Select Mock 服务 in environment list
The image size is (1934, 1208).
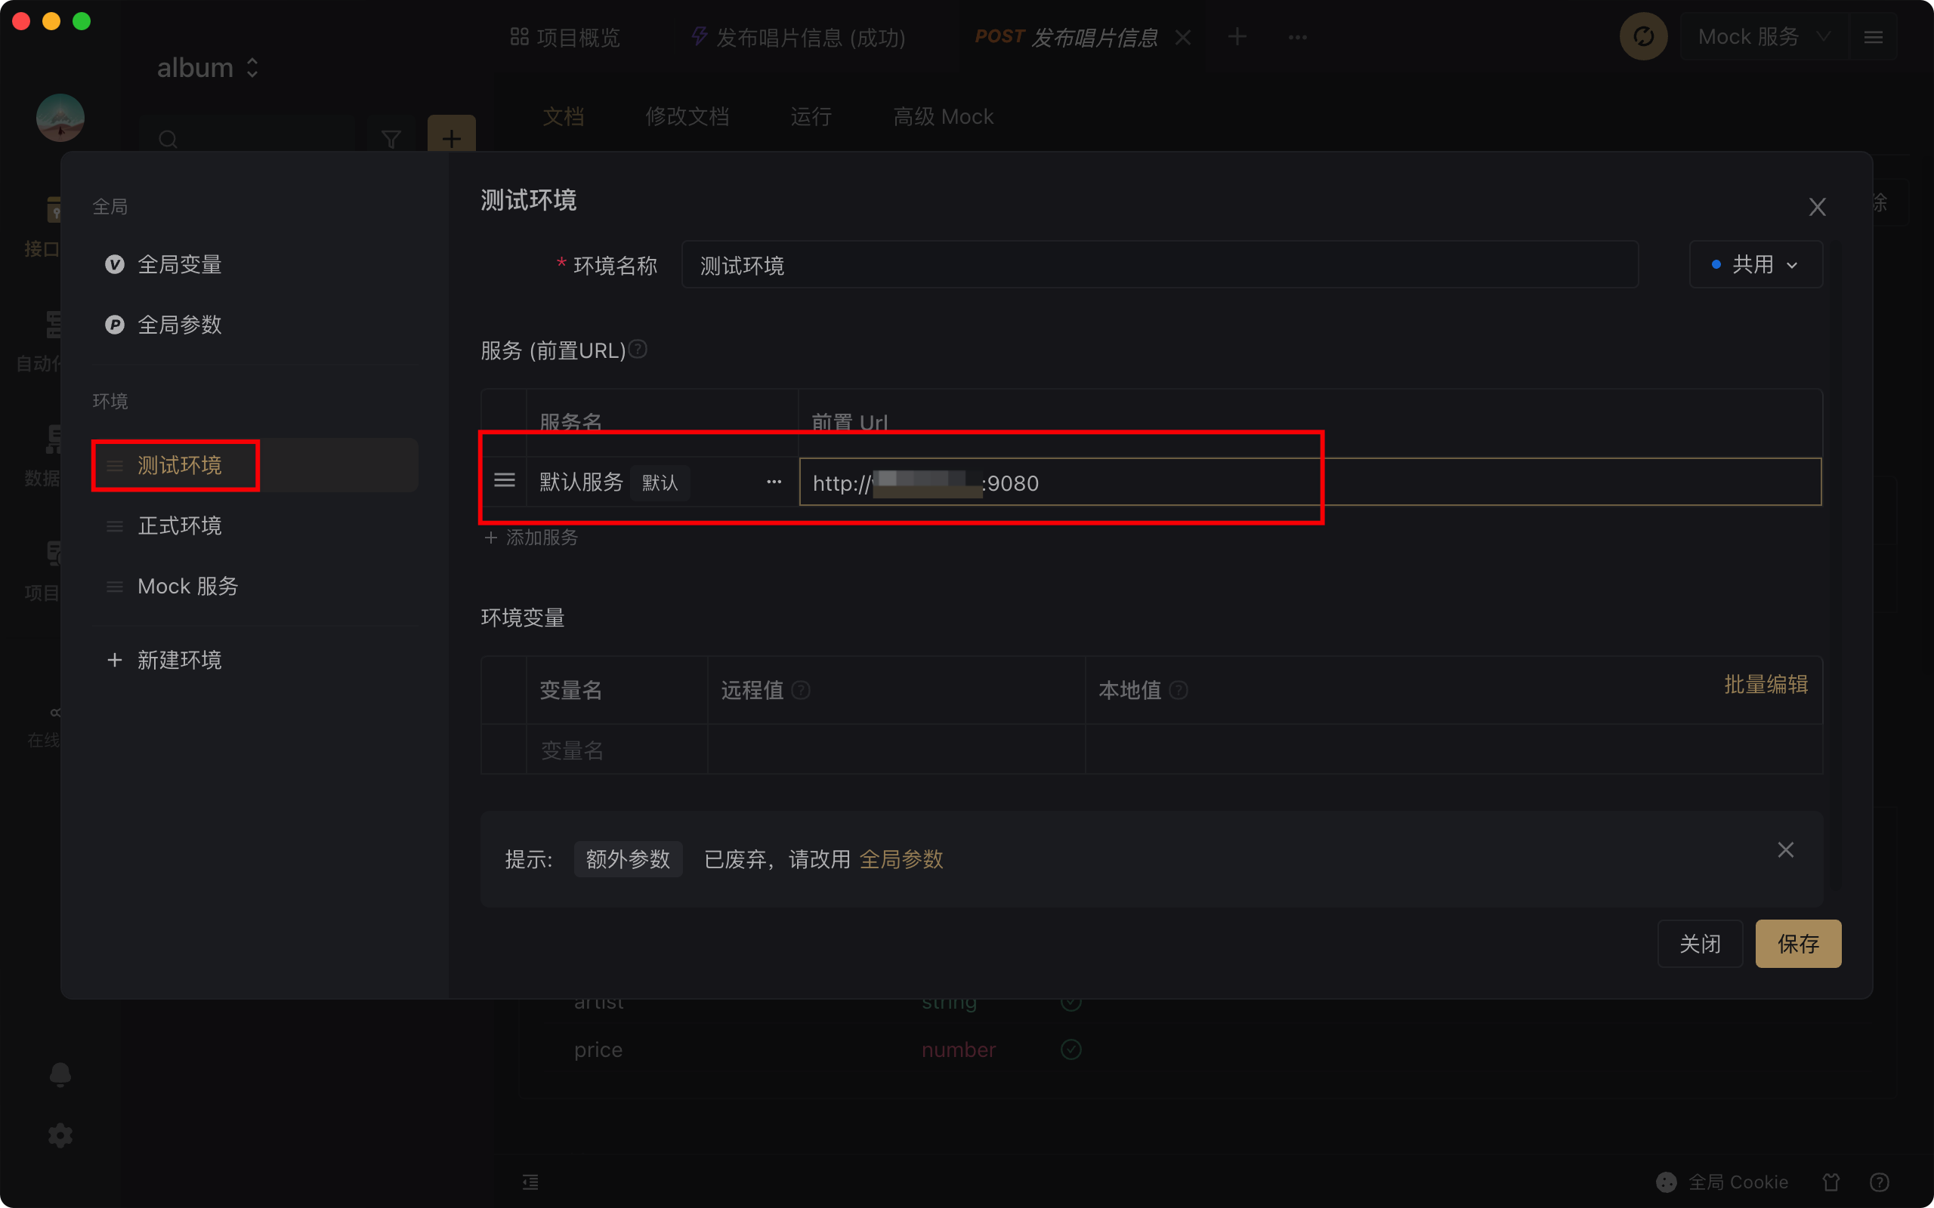pos(188,587)
